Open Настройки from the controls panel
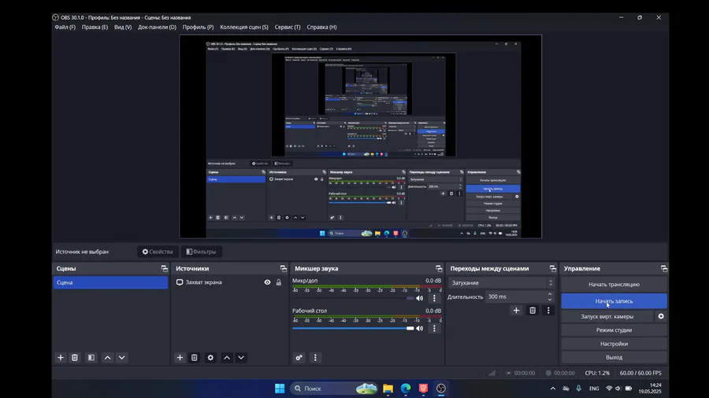This screenshot has height=398, width=709. [x=614, y=344]
